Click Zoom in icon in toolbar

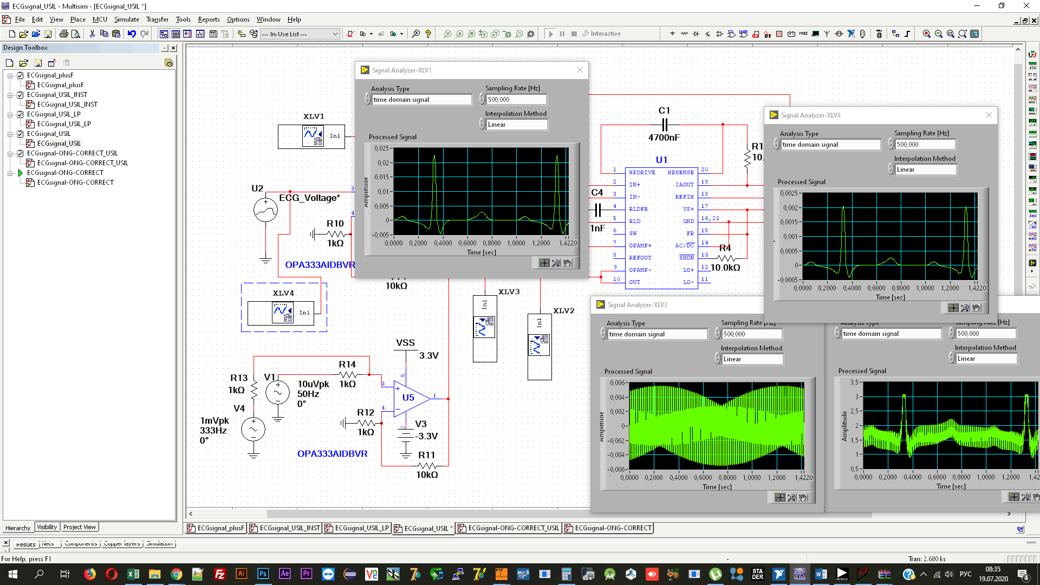tap(927, 34)
